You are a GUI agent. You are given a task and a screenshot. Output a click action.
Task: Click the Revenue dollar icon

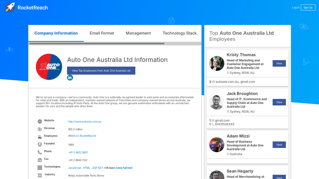39,129
